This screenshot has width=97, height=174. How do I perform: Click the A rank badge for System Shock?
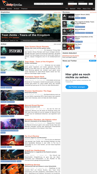click(65, 17)
